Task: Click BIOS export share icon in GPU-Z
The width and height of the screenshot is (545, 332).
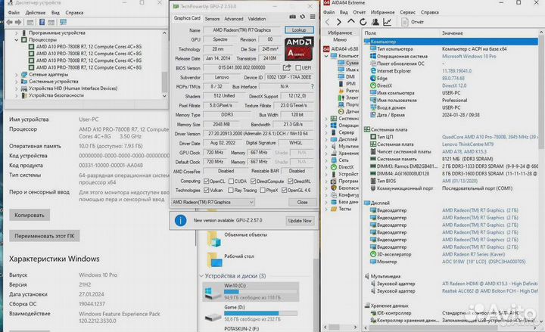Action: point(287,67)
